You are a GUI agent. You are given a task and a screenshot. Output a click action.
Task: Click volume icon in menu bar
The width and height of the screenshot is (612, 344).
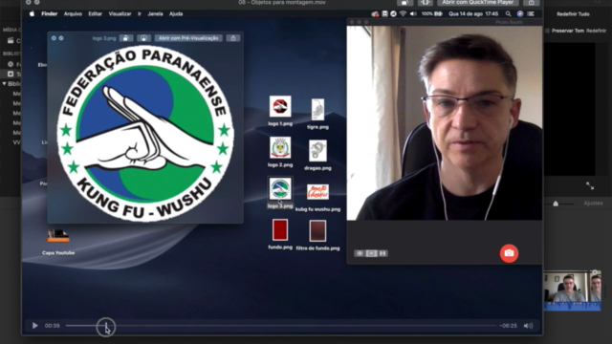[x=413, y=13]
